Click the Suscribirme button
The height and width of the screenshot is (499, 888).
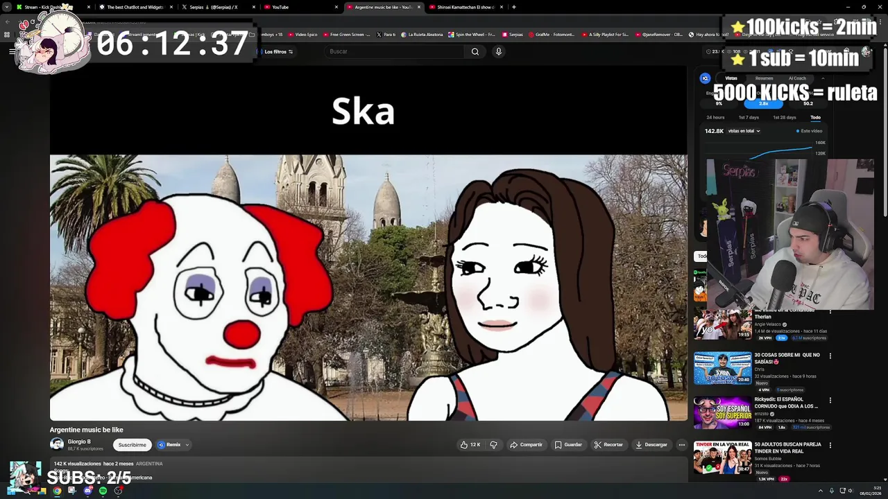click(132, 445)
